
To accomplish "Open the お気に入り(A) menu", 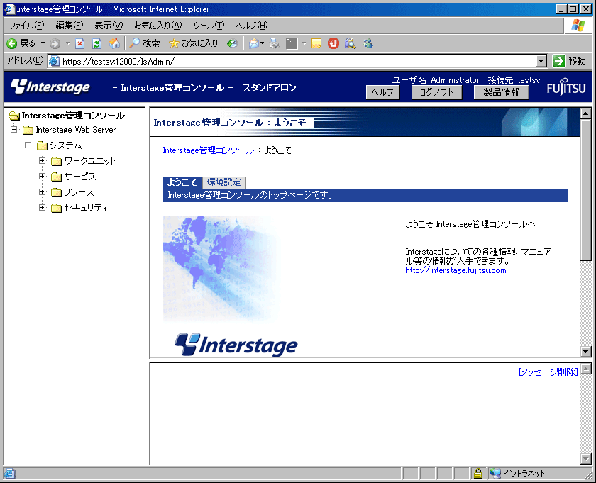I will 158,26.
